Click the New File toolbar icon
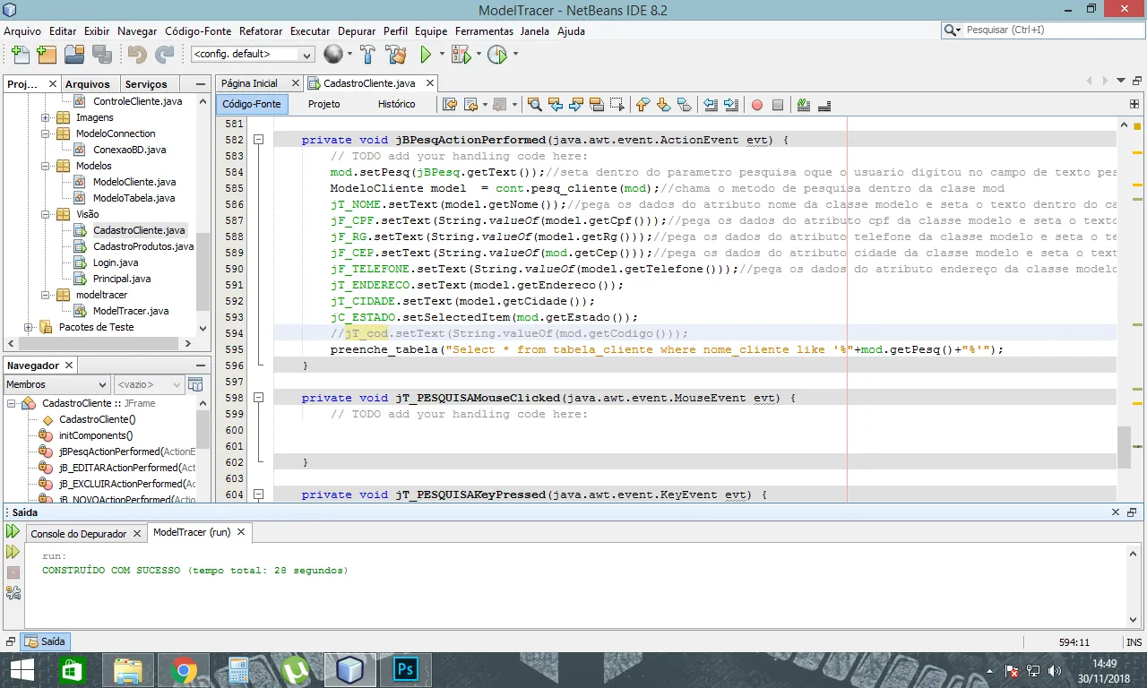1147x688 pixels. point(19,55)
